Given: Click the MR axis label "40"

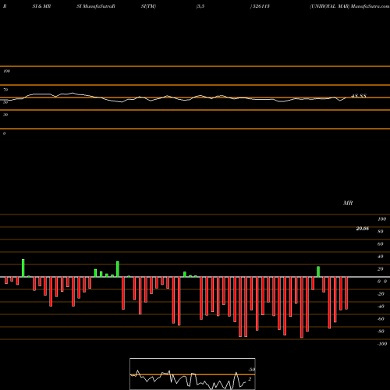Looking at the screenshot, I should tap(381, 257).
